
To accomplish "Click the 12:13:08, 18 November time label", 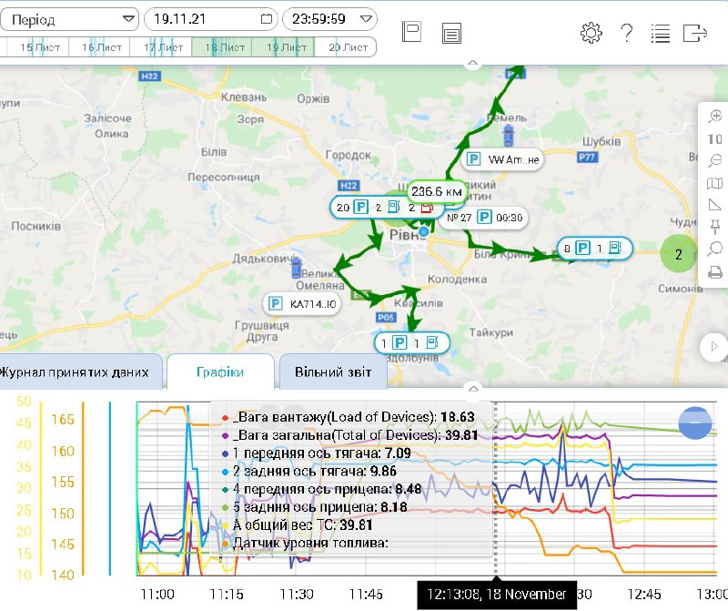I will 496,595.
